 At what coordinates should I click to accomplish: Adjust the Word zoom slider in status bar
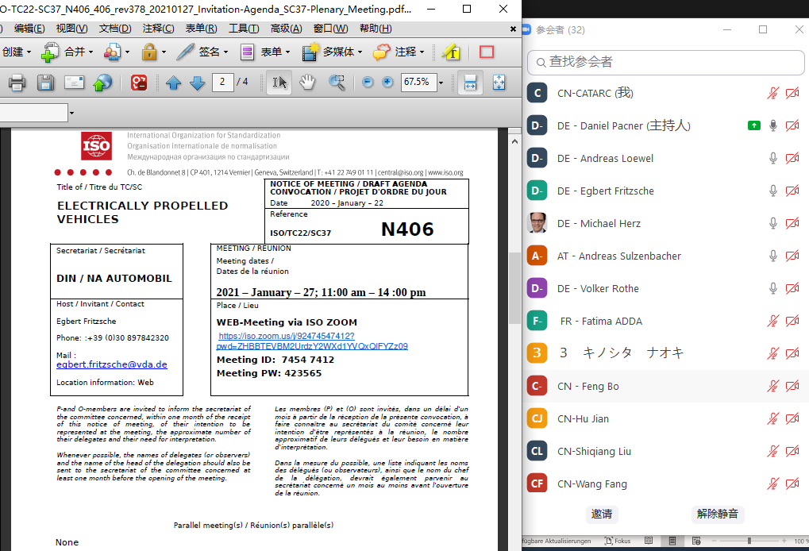point(749,541)
